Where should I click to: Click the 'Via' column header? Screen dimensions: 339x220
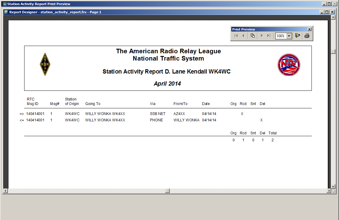click(153, 104)
